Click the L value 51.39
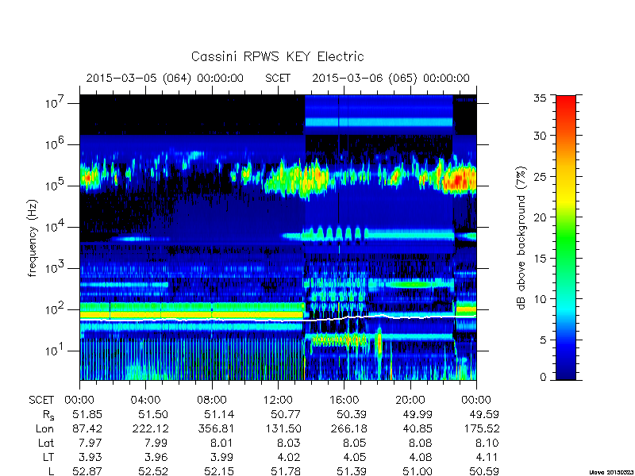 tap(352, 471)
